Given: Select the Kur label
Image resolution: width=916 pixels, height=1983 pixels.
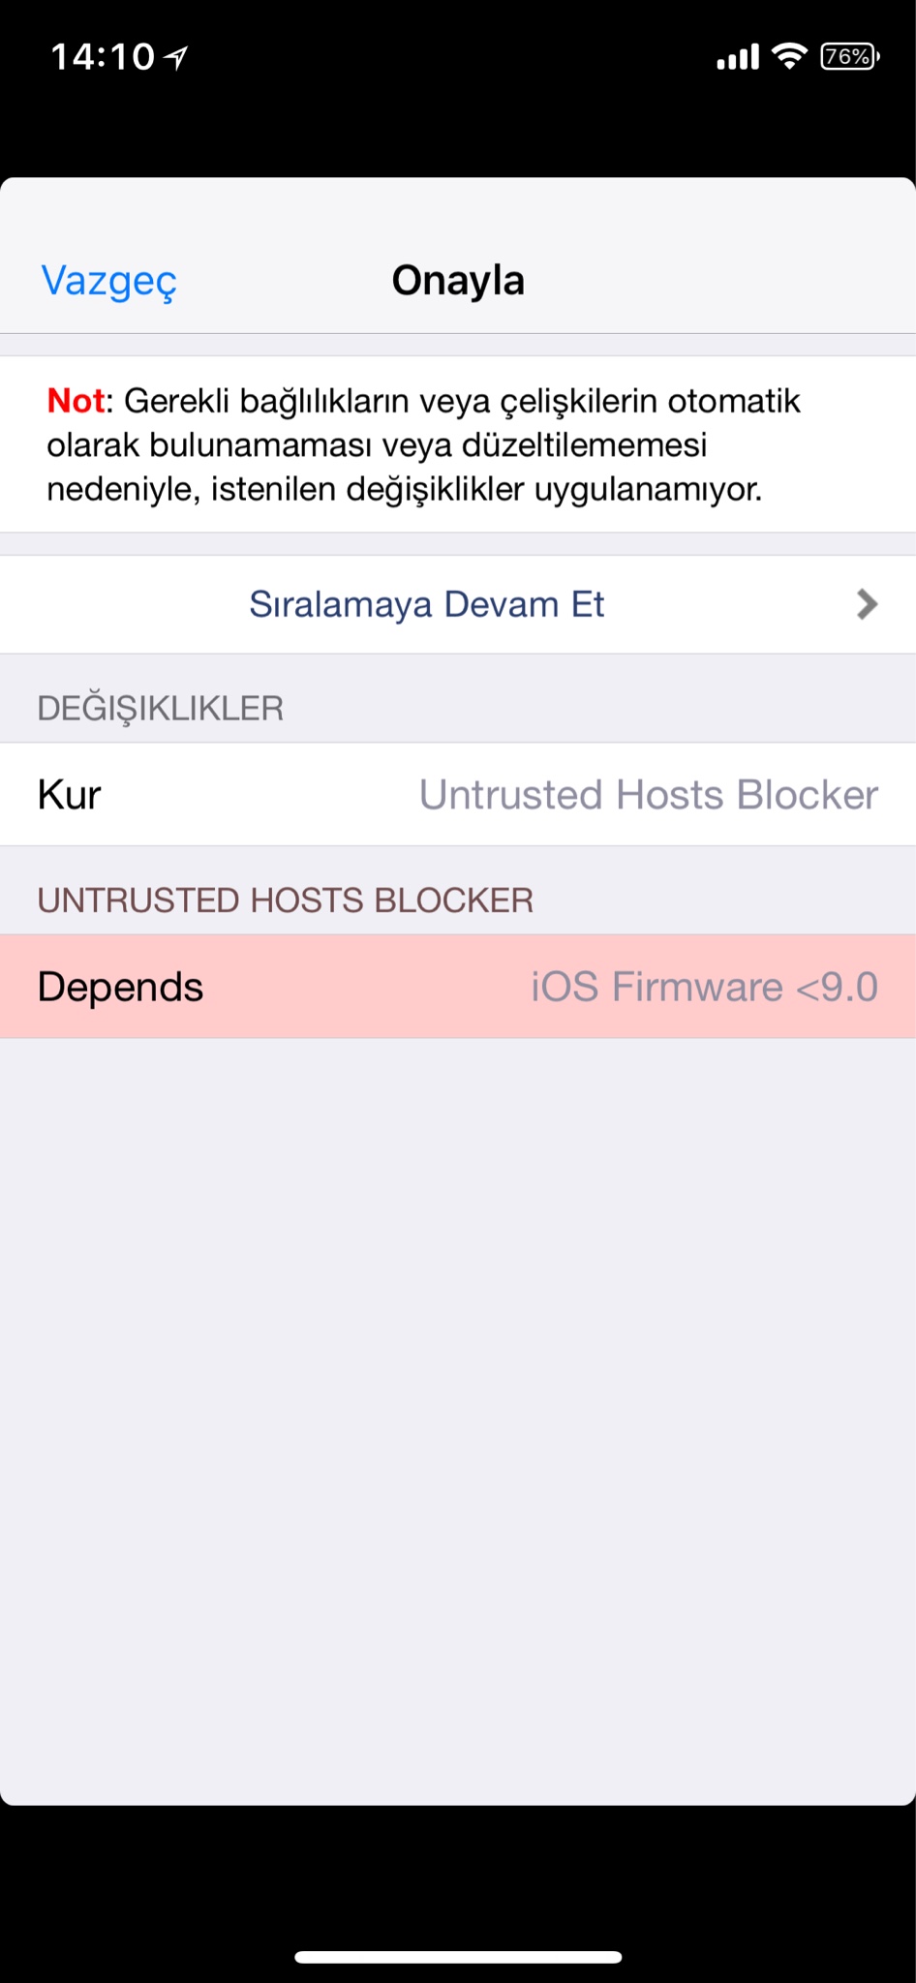Looking at the screenshot, I should coord(70,795).
